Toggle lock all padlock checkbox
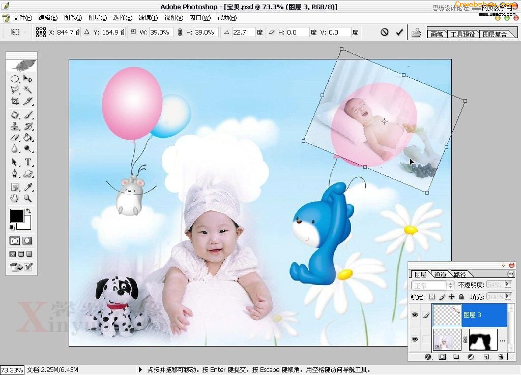Screen dimensions: 521x375 461,297
